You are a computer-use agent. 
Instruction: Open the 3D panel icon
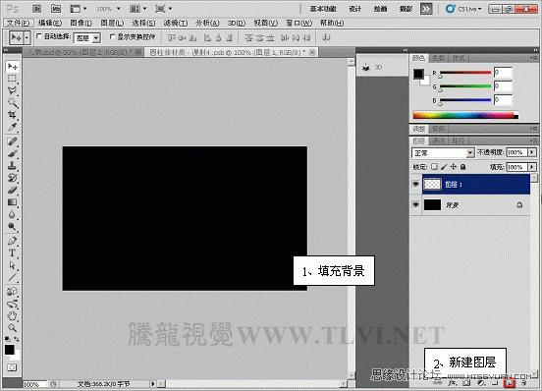click(x=366, y=68)
